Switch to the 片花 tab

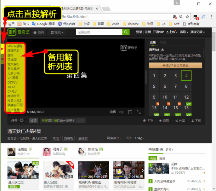(x=163, y=42)
